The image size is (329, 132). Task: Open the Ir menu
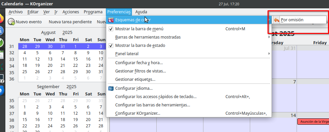pyautogui.click(x=56, y=12)
